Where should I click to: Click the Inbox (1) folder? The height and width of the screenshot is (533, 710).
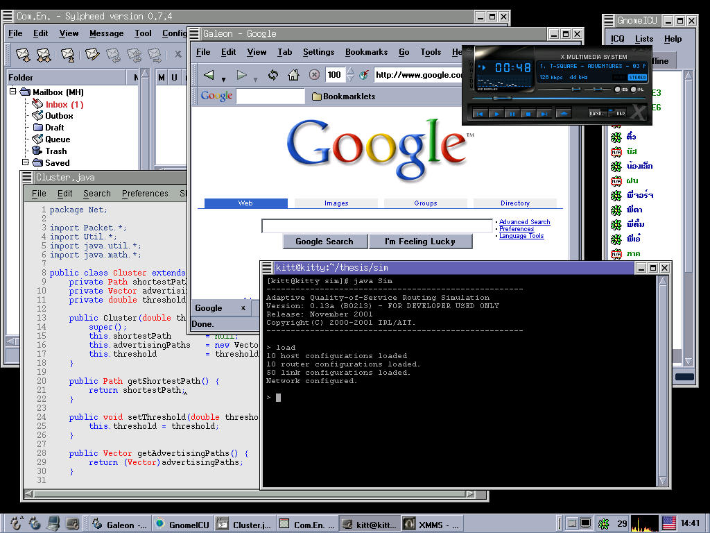click(x=58, y=104)
